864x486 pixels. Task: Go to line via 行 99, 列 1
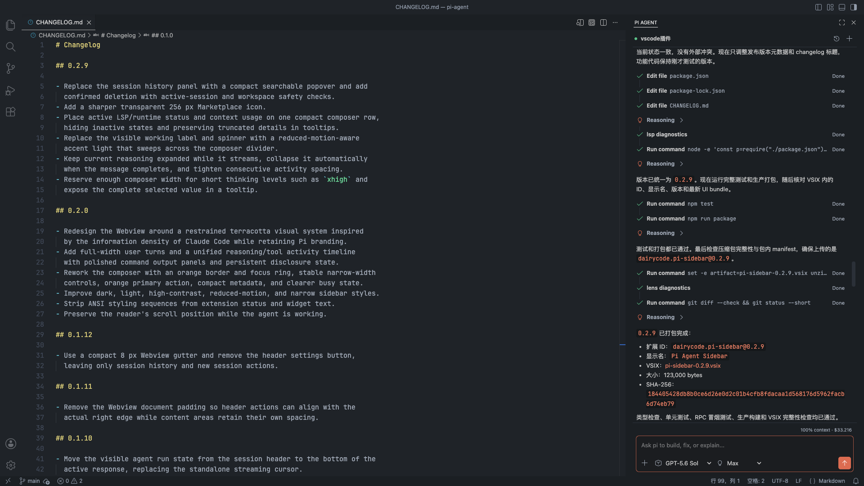coord(725,481)
